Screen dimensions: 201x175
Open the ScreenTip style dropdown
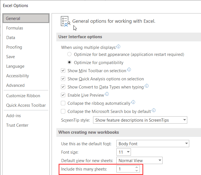click(x=140, y=120)
